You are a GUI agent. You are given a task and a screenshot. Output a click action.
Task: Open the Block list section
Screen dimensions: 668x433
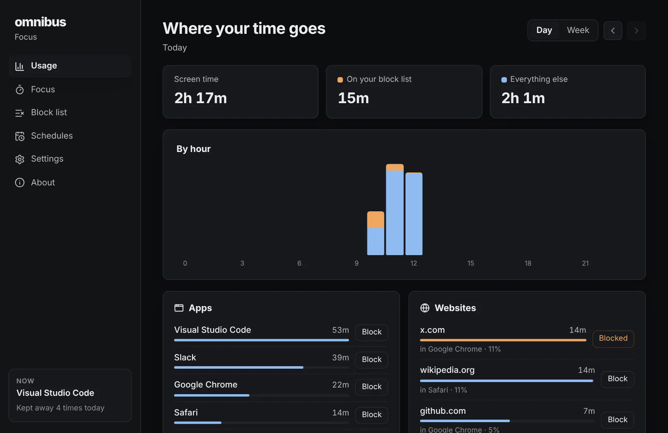70,112
